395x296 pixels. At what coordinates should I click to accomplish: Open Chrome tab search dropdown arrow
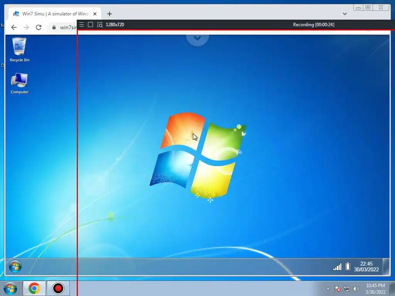coord(345,14)
